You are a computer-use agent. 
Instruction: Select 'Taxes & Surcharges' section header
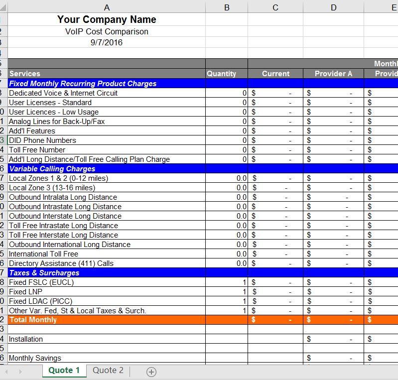pos(107,272)
